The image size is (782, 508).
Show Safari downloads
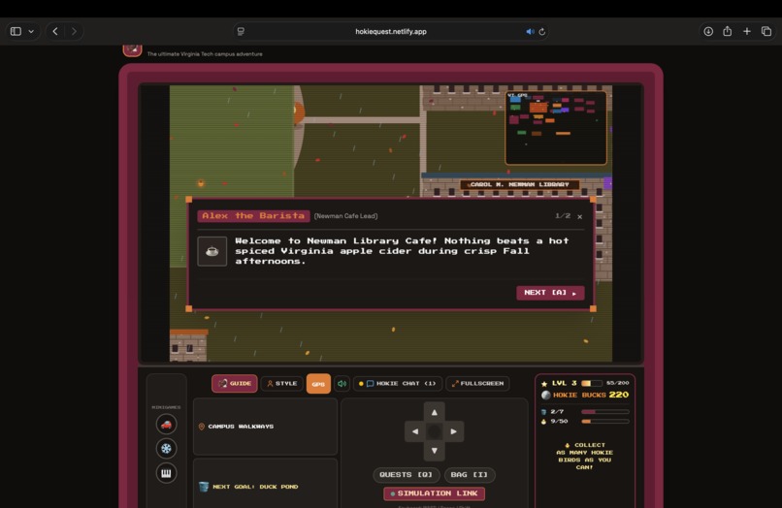point(708,31)
